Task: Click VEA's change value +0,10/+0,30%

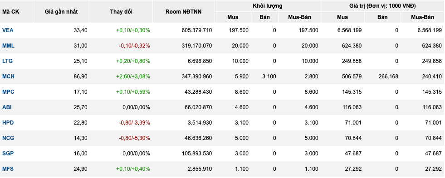Action: [133, 30]
